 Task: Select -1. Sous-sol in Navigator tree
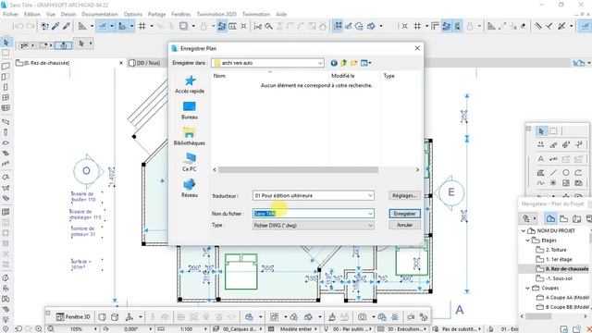tap(559, 278)
